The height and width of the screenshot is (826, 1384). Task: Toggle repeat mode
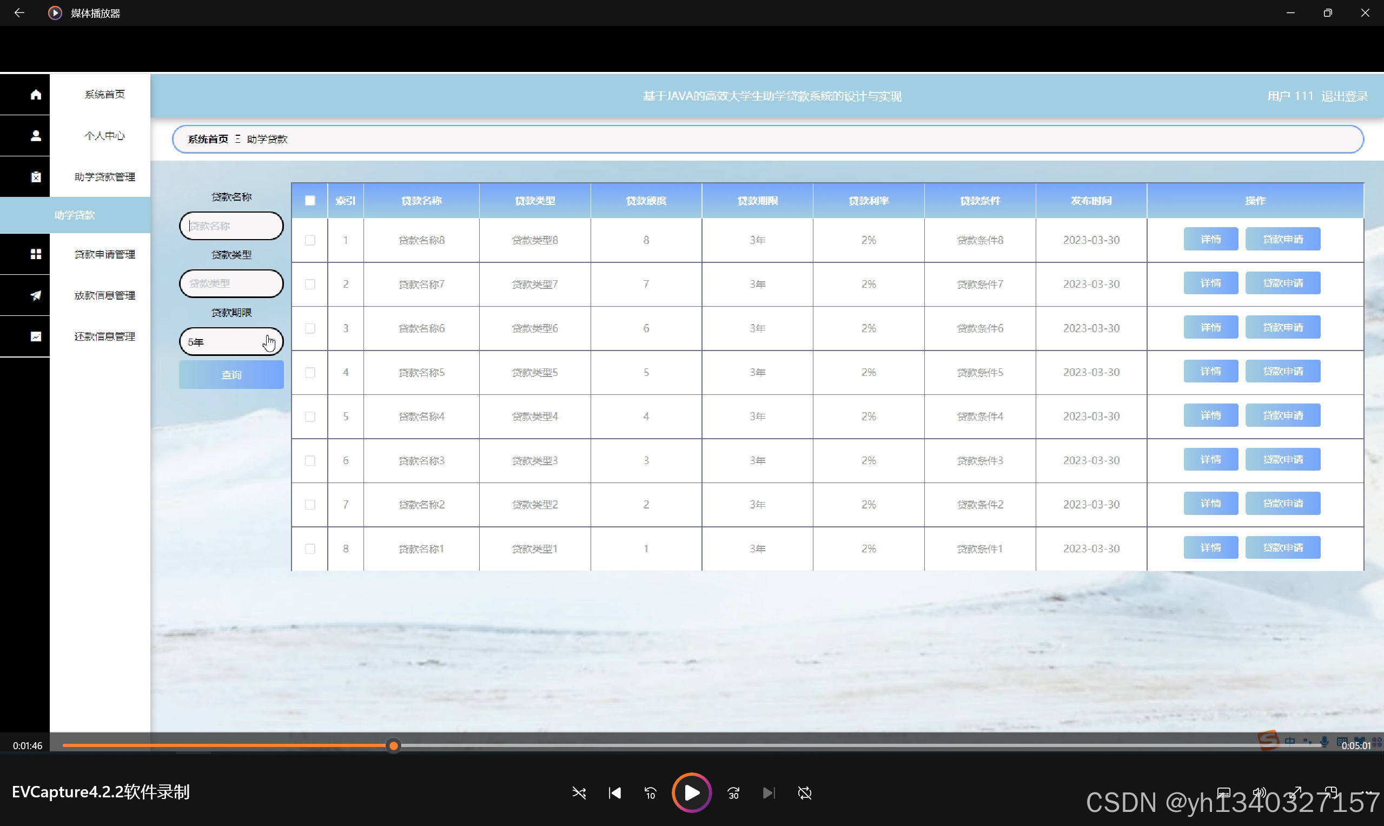pyautogui.click(x=805, y=792)
